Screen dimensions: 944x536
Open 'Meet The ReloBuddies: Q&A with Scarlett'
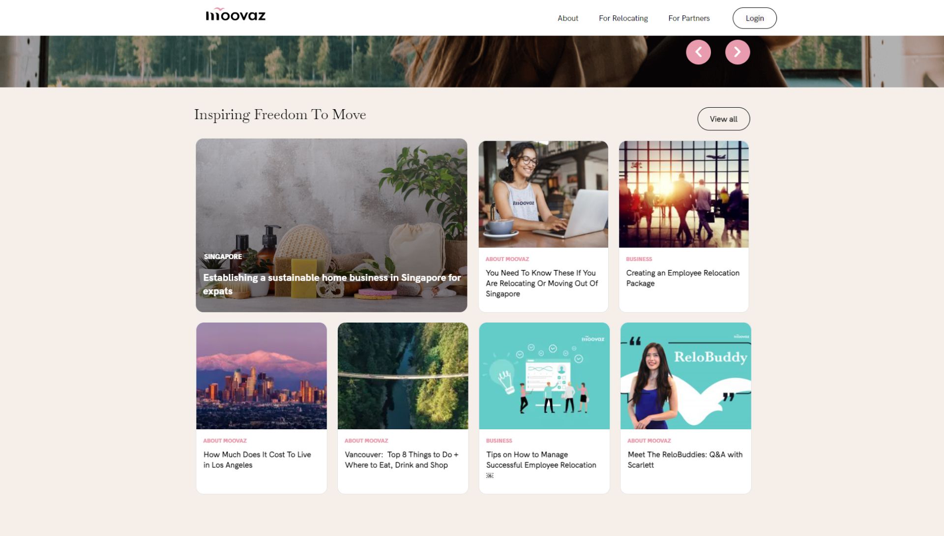pyautogui.click(x=684, y=460)
